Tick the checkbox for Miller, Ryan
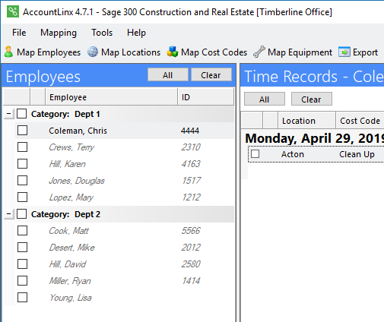The width and height of the screenshot is (384, 322). click(x=23, y=281)
